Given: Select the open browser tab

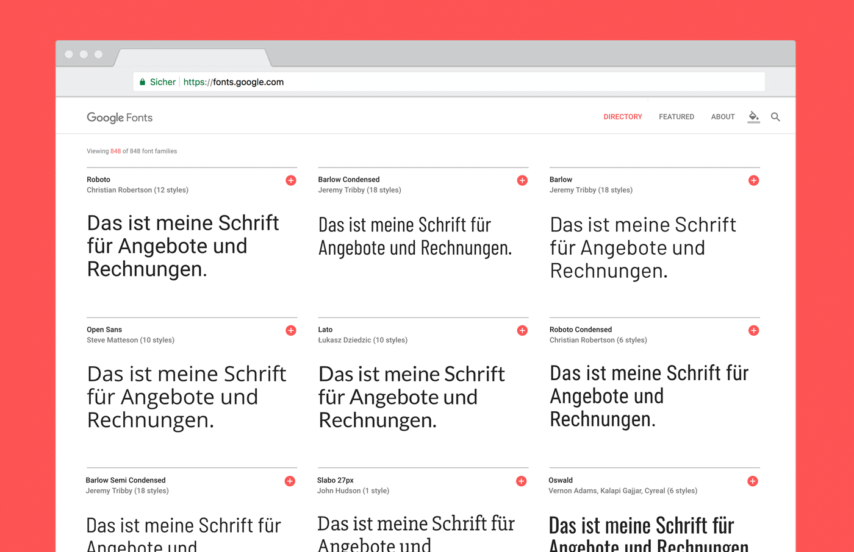Looking at the screenshot, I should click(193, 57).
